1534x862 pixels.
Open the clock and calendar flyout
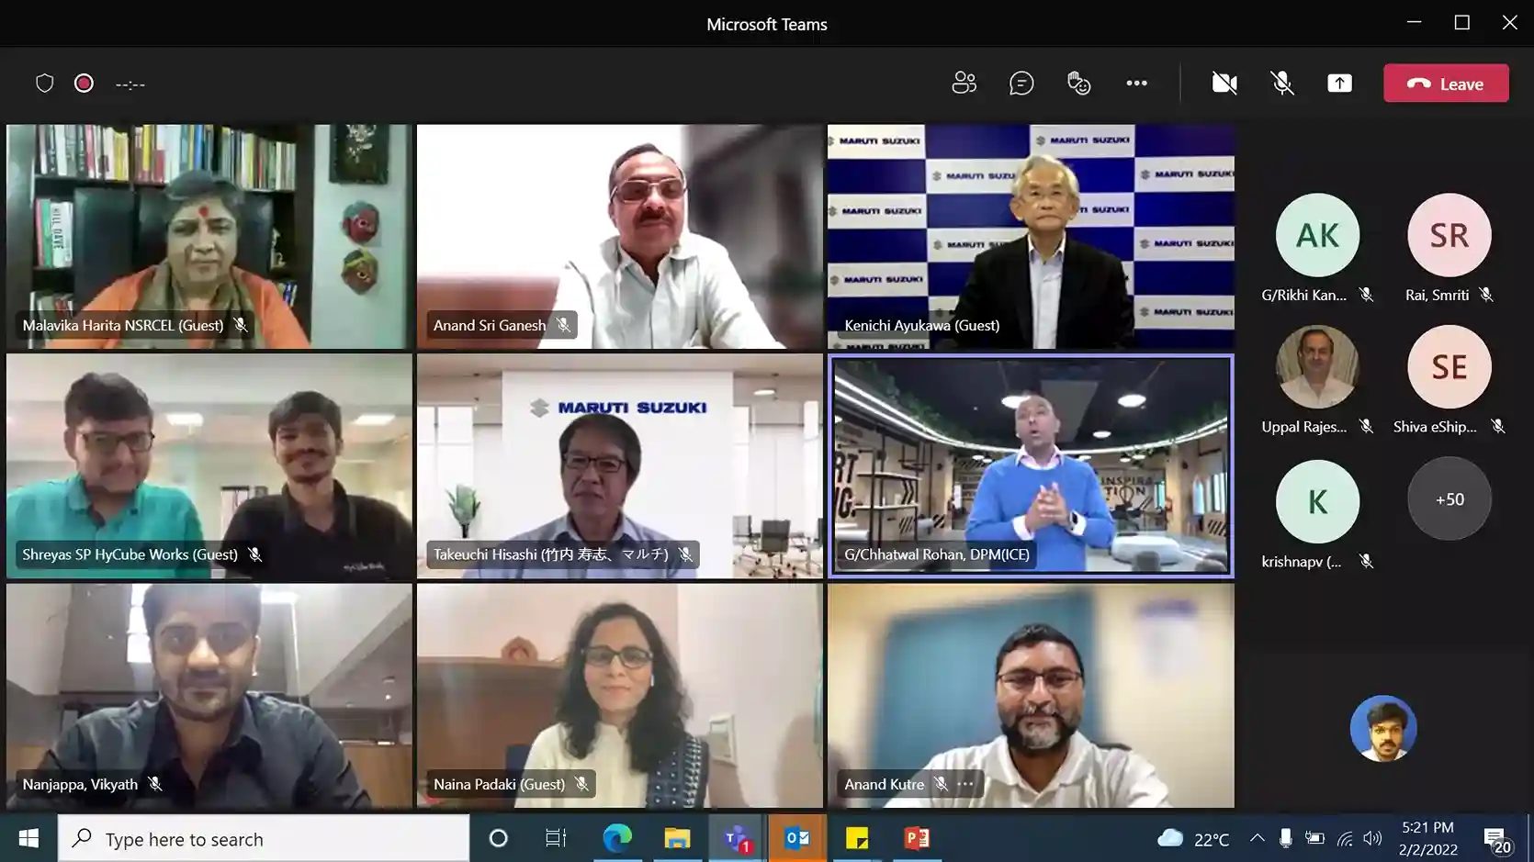1427,838
